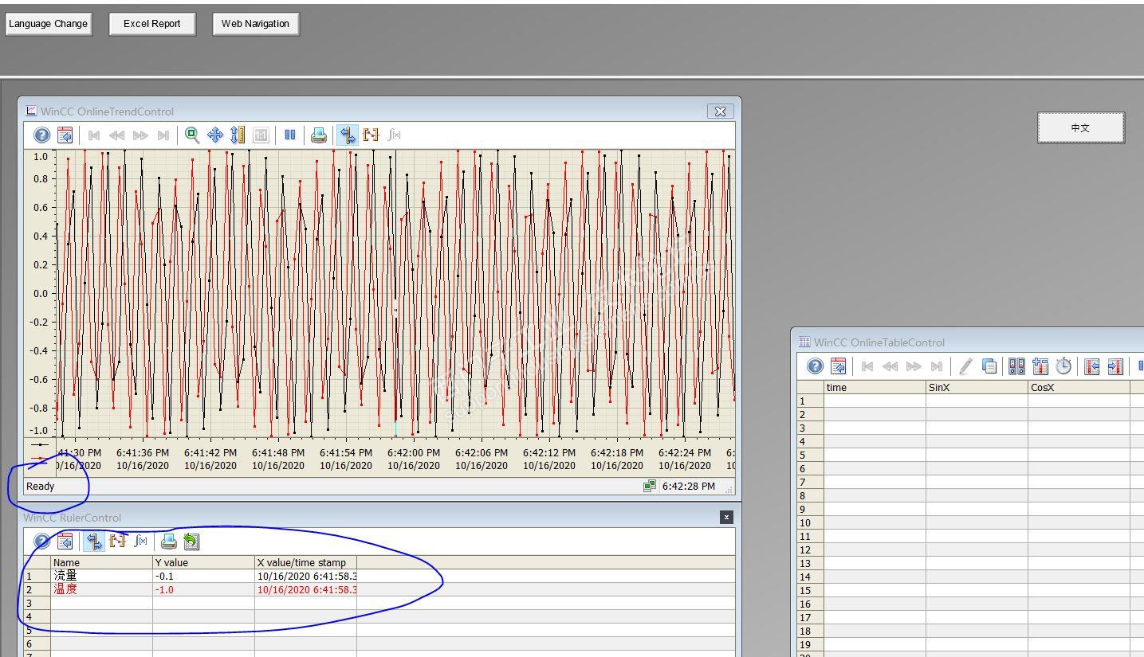Go to next record in OnlineTableControl
Image resolution: width=1144 pixels, height=657 pixels.
pyautogui.click(x=914, y=366)
